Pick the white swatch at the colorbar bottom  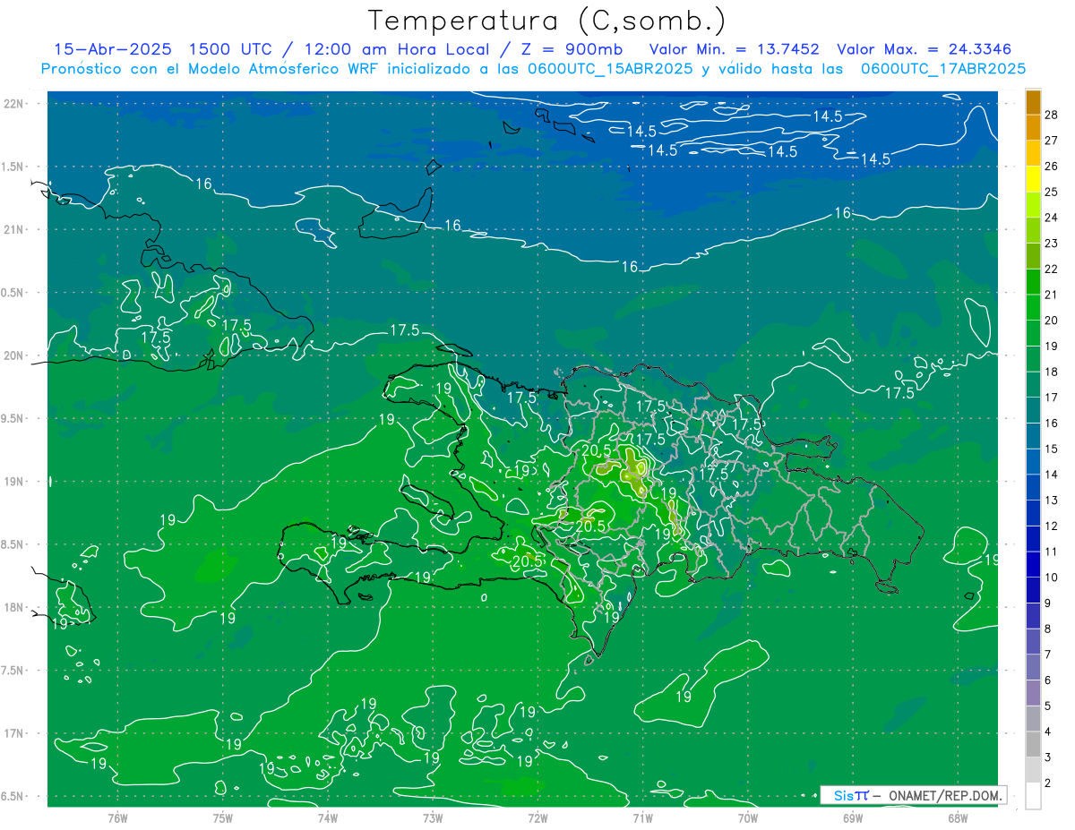(1033, 796)
